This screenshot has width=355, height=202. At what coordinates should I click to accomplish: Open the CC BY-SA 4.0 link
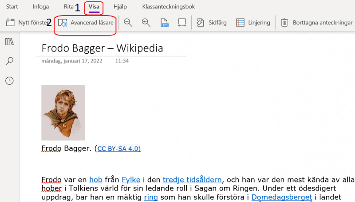[x=119, y=149]
